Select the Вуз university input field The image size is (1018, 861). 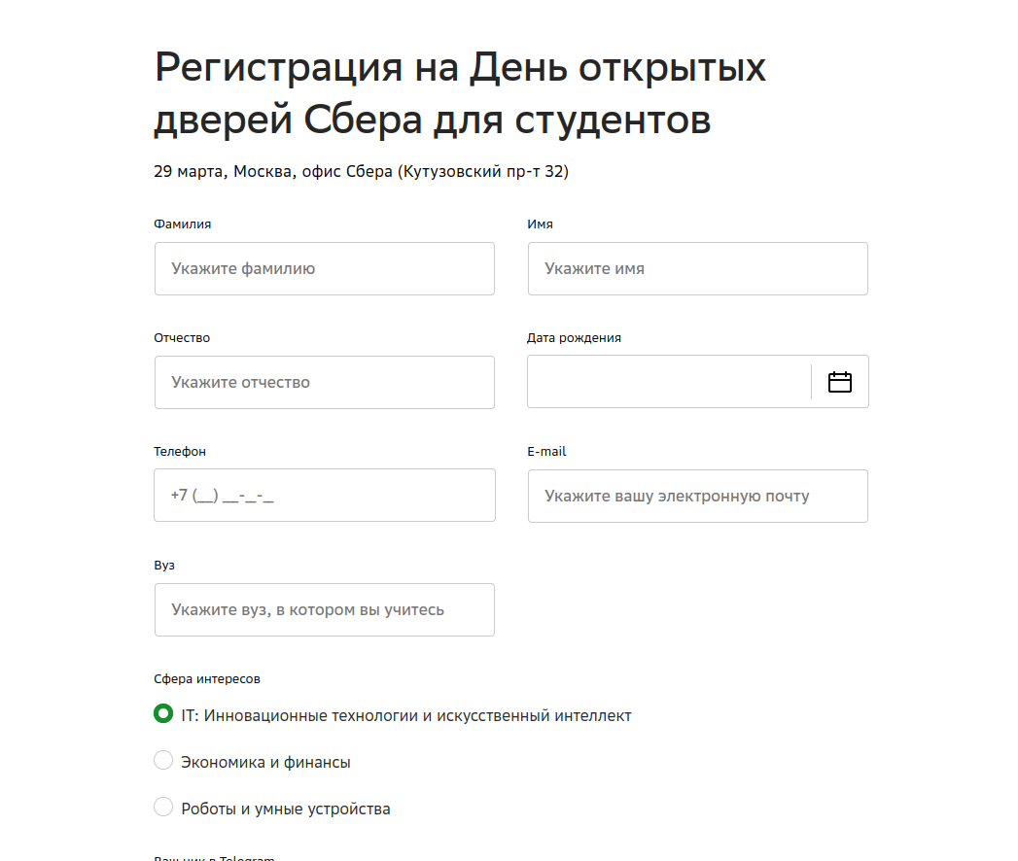pyautogui.click(x=324, y=609)
